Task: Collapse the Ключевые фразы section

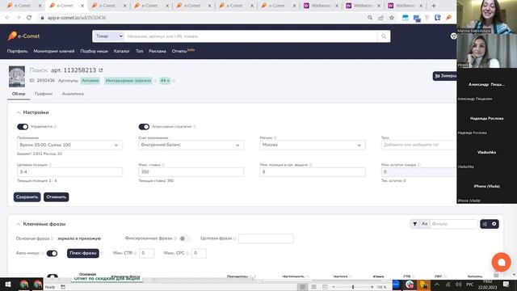Action: coord(19,225)
